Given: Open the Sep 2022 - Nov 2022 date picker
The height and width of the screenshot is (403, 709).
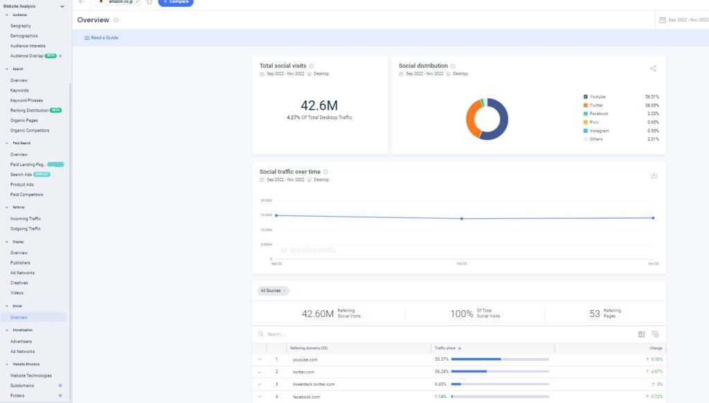Looking at the screenshot, I should [x=683, y=20].
